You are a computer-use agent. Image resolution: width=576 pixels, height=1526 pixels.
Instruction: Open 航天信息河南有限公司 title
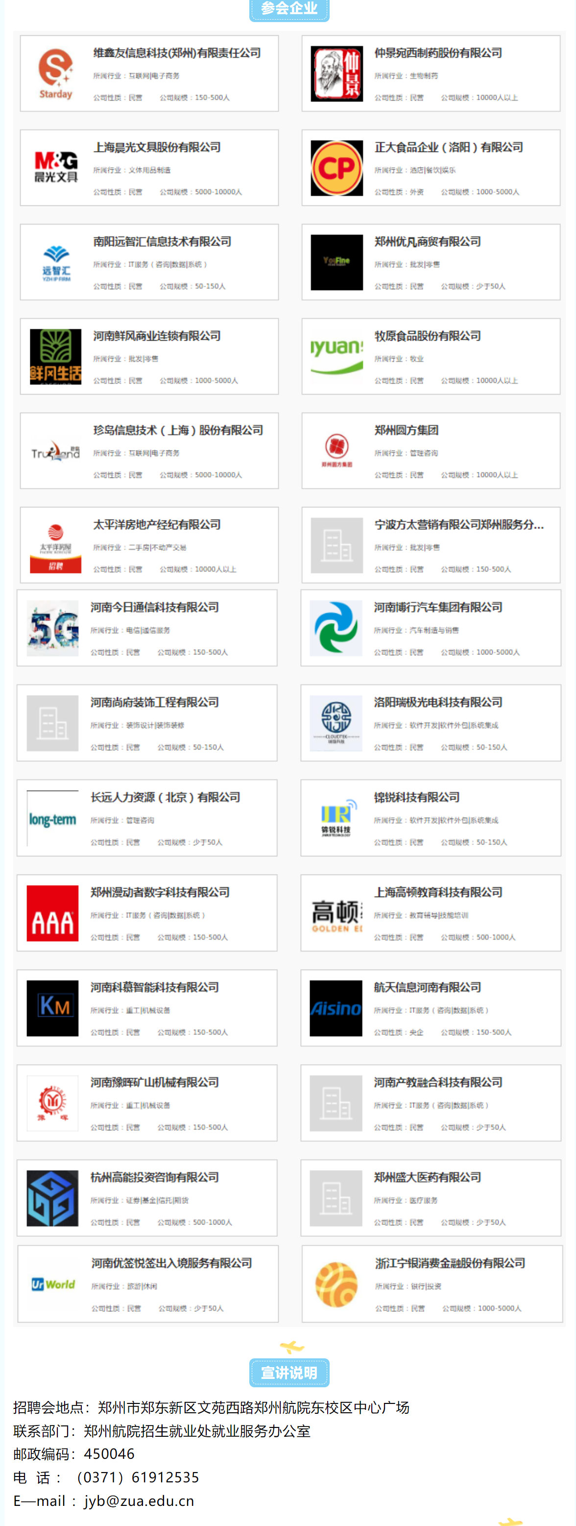428,988
